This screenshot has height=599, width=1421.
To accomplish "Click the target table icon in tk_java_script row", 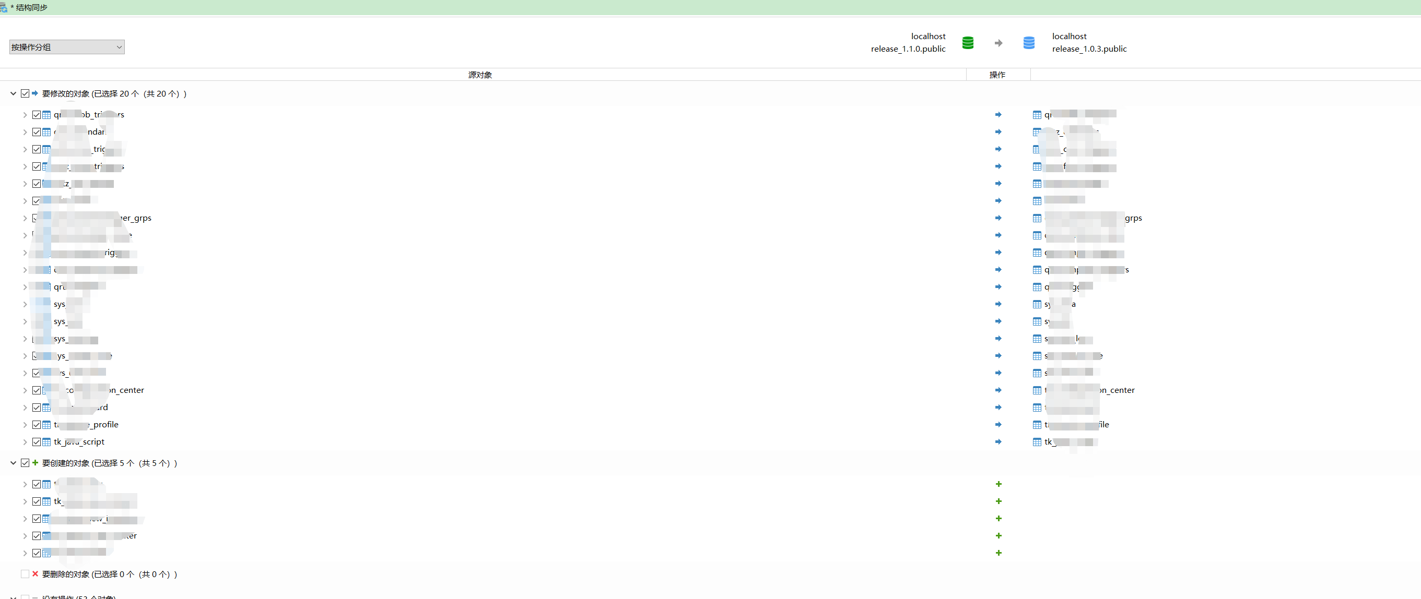I will point(1037,442).
